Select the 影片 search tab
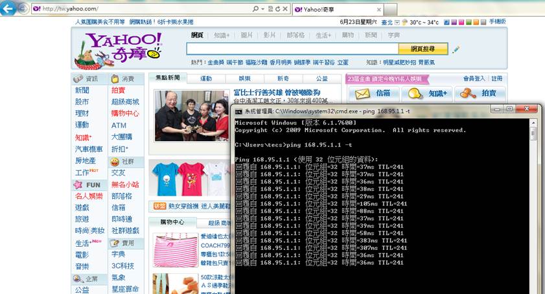 coord(270,35)
